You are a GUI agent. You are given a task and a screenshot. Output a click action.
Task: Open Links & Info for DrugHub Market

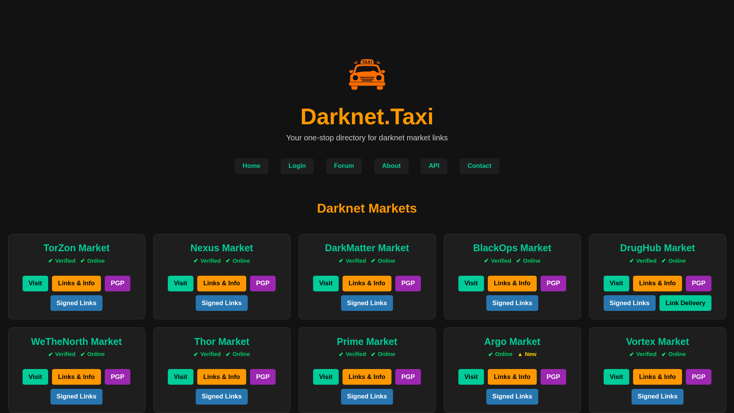click(x=658, y=283)
